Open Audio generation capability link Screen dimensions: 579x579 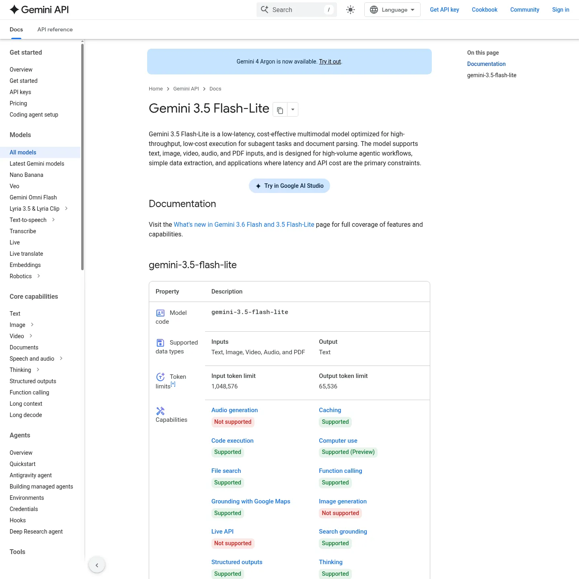(234, 410)
